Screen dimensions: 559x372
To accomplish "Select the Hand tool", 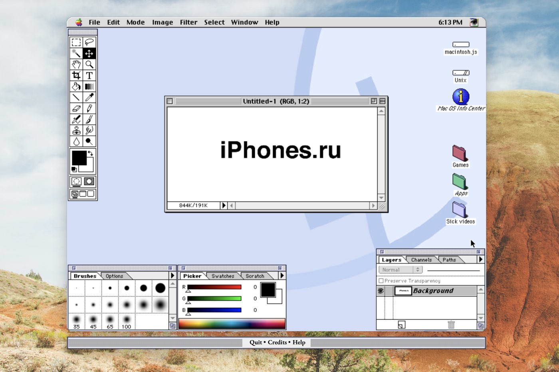I will pyautogui.click(x=76, y=64).
